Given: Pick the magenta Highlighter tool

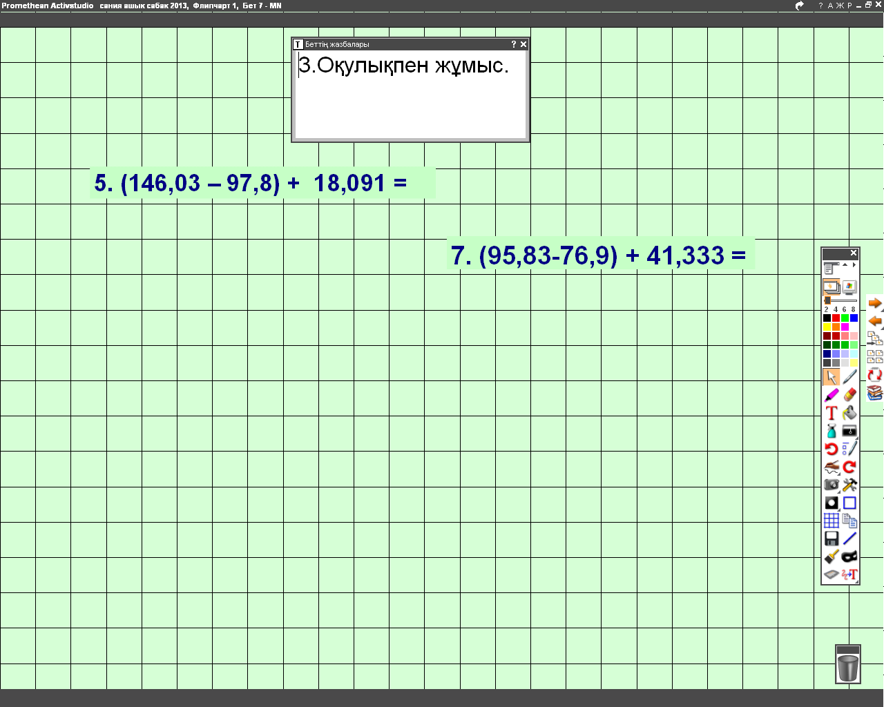Looking at the screenshot, I should point(832,395).
